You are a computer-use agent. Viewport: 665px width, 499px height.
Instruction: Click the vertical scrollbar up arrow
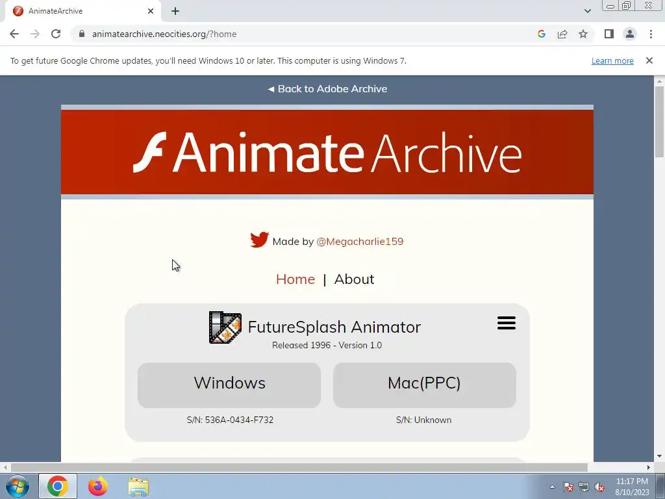(659, 81)
